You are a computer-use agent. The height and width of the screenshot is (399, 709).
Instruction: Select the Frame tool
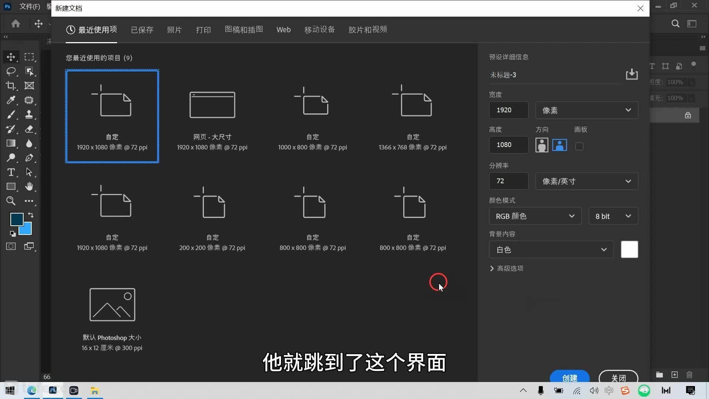tap(29, 86)
